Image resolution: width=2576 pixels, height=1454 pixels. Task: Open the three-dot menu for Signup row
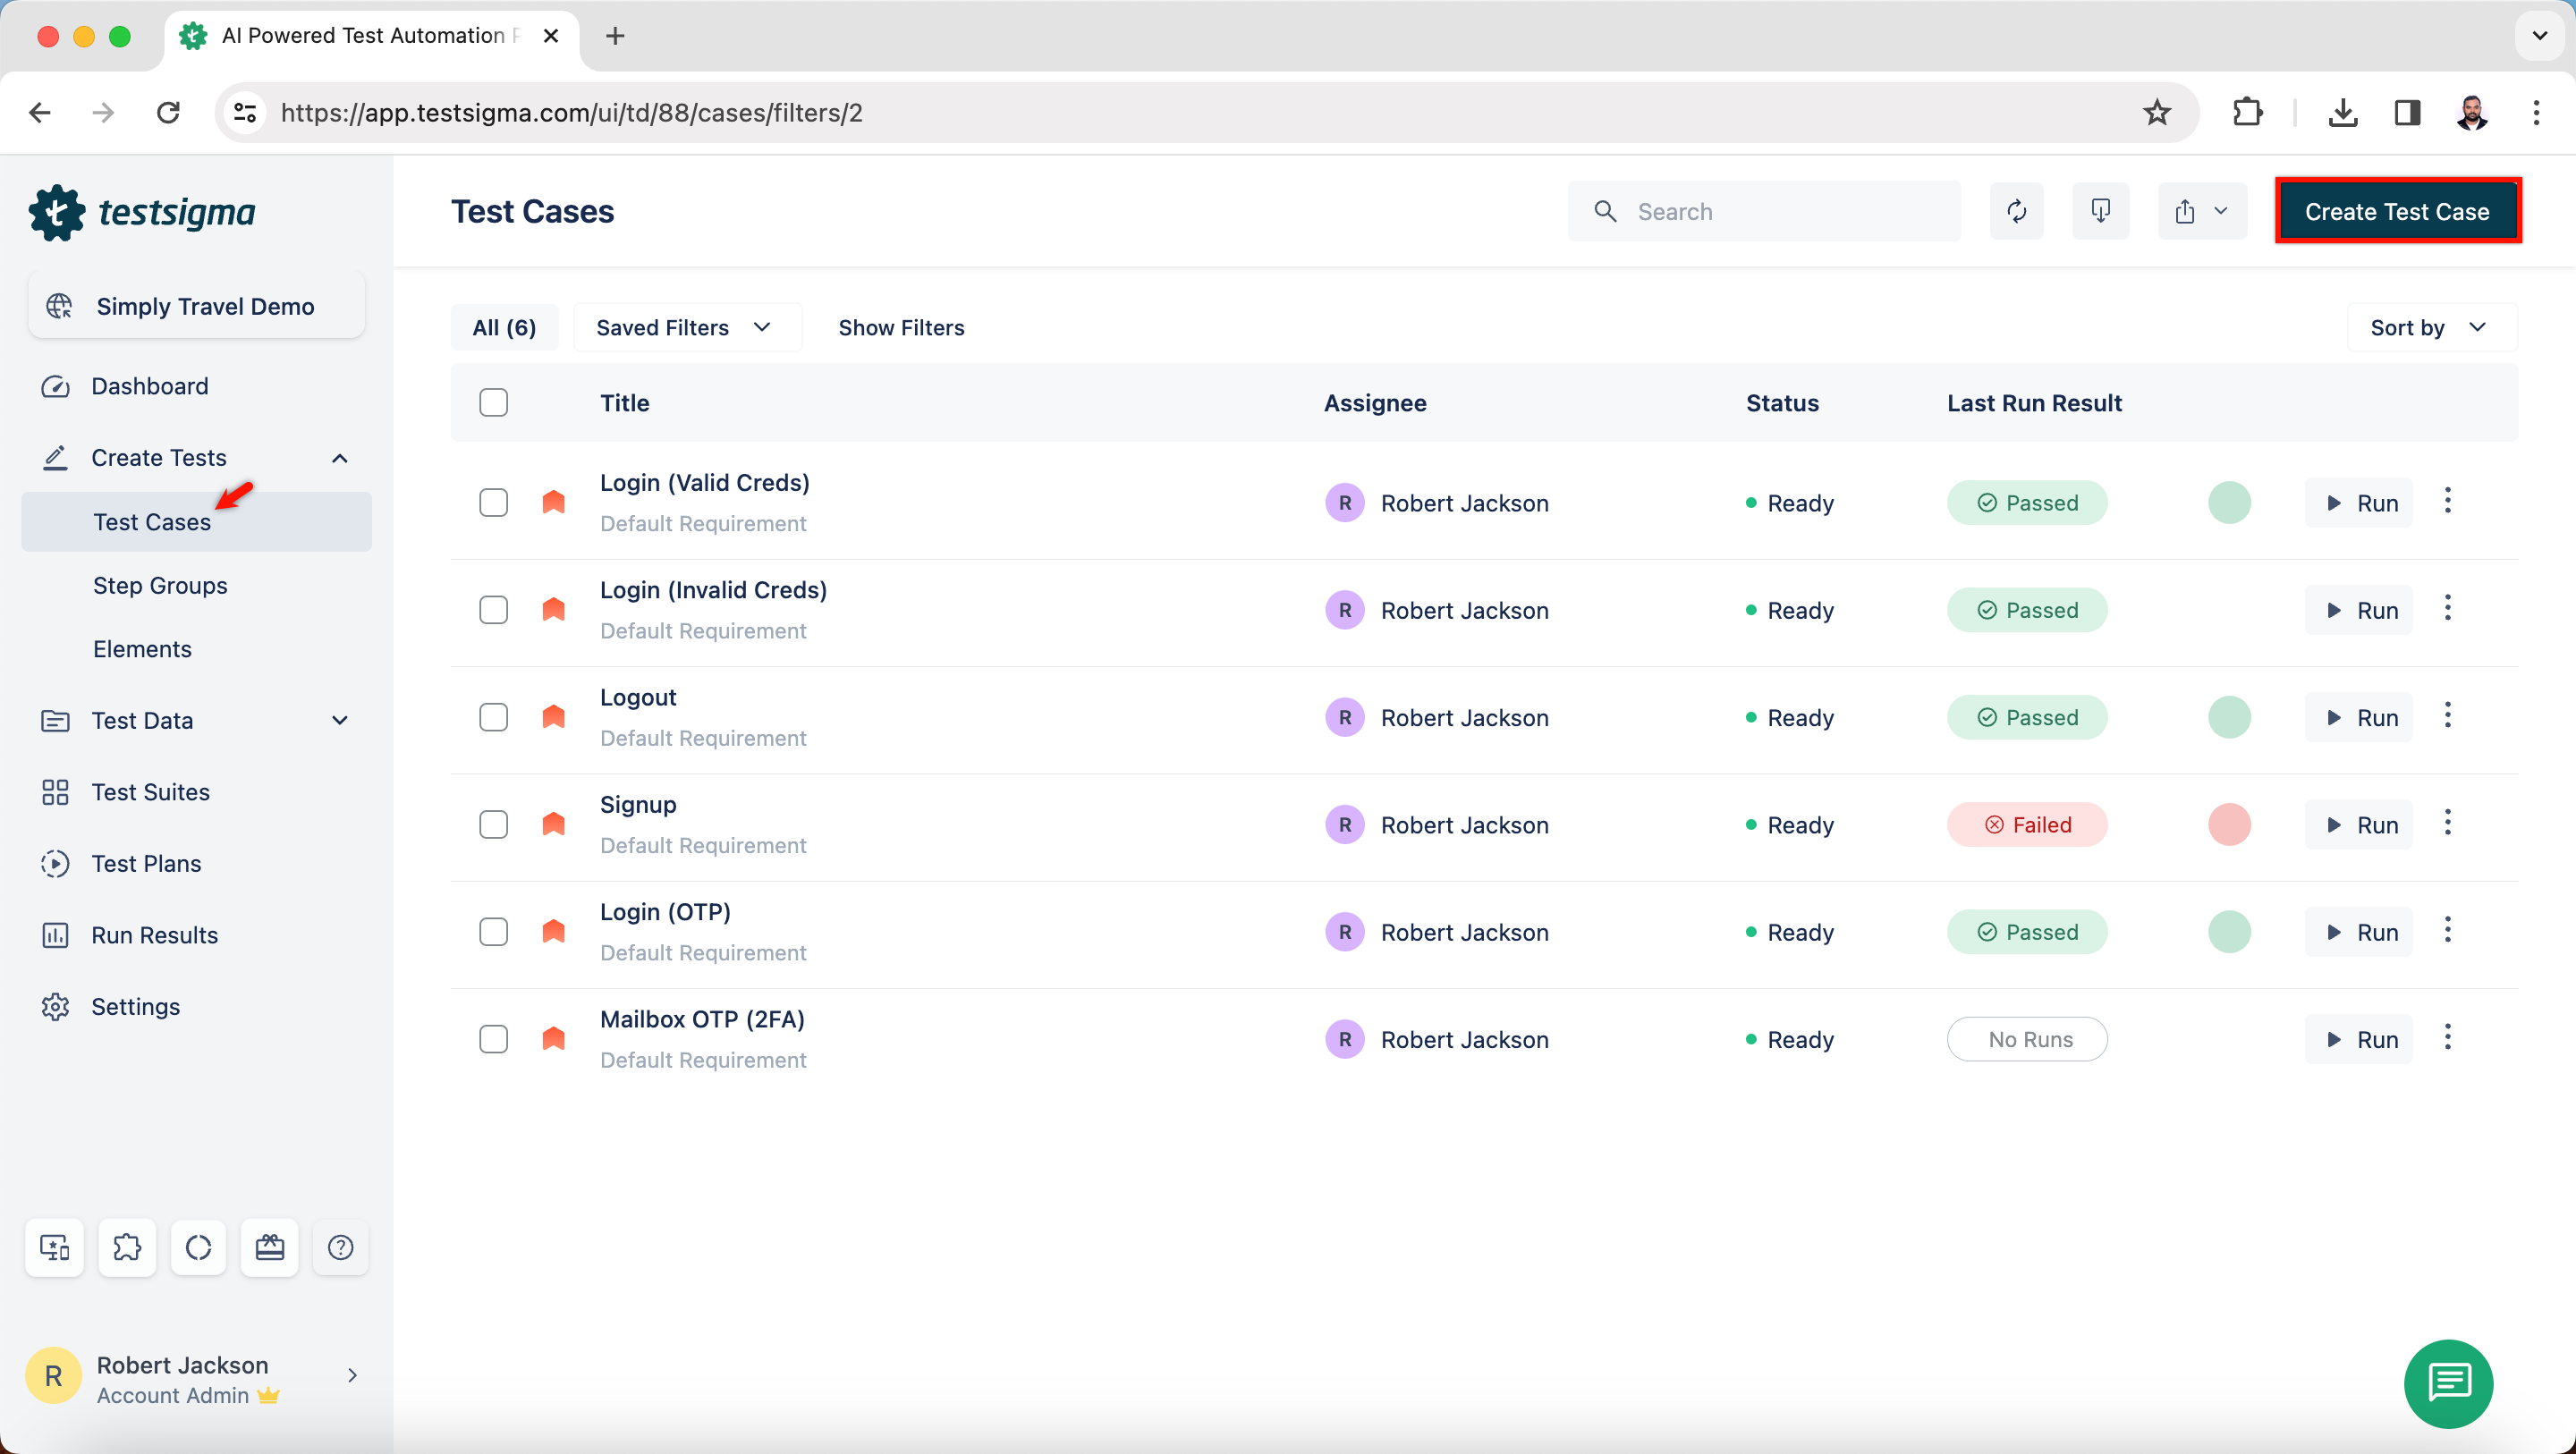[2447, 823]
